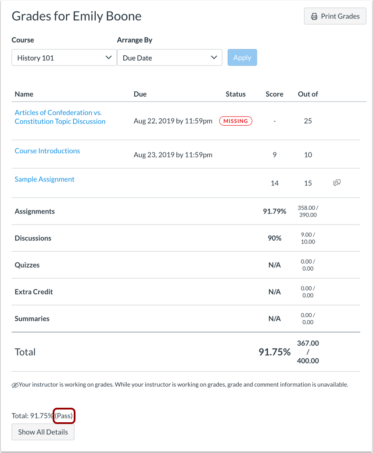Click the hidden grades eye icon

(15, 385)
